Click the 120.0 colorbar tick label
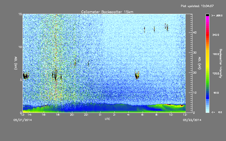This screenshot has width=226, height=141. 216,74
